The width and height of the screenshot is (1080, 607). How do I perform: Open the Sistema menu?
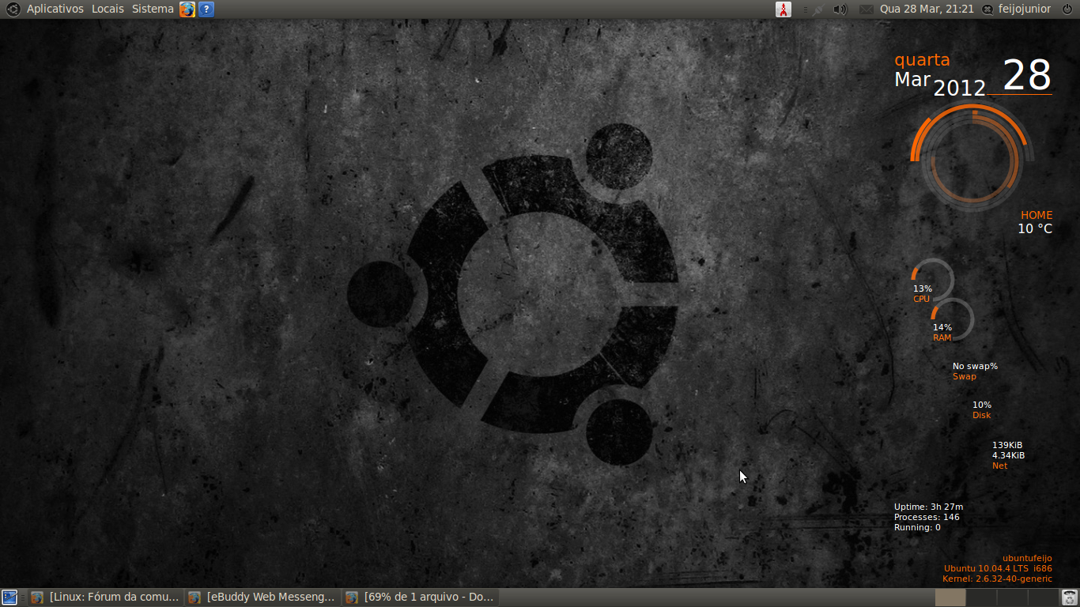point(153,9)
